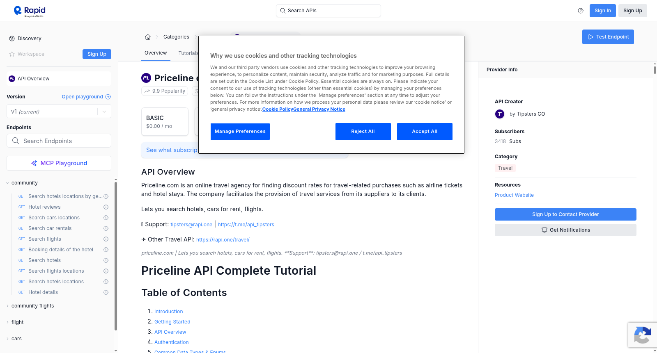Open the tipsters@rapi.one support email link
Viewport: 657px width, 353px height.
191,225
